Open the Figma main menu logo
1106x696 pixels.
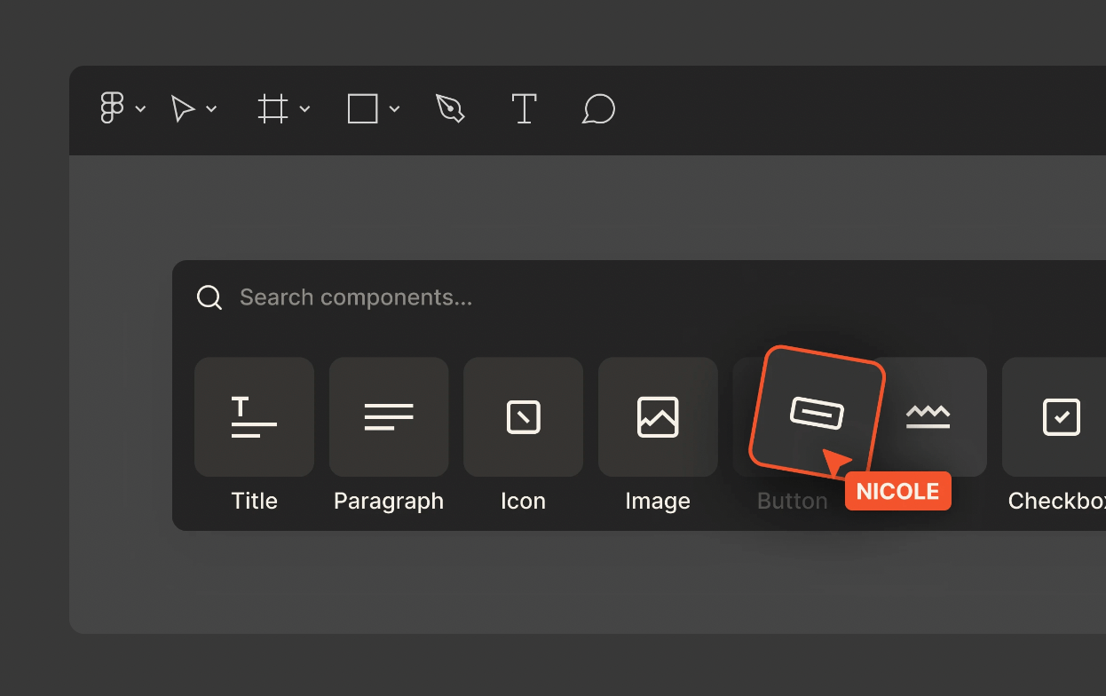tap(112, 109)
